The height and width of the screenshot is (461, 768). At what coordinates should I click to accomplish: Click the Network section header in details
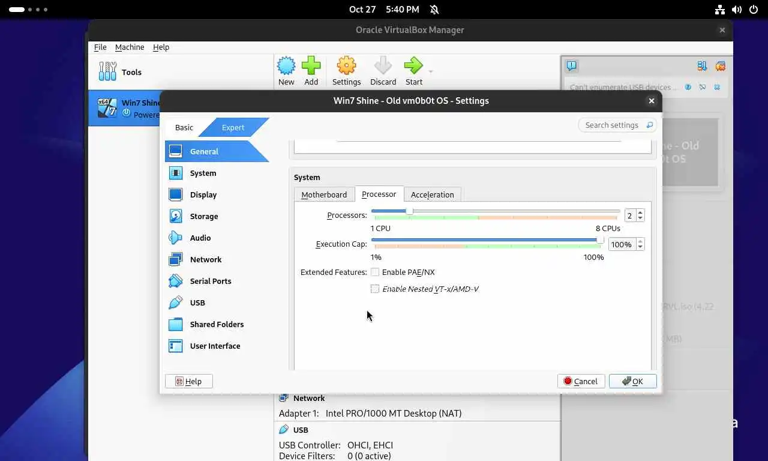[309, 398]
